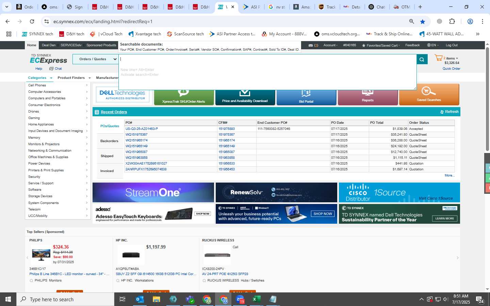490x306 pixels.
Task: Expand the cart items dropdown arrow
Action: [457, 58]
